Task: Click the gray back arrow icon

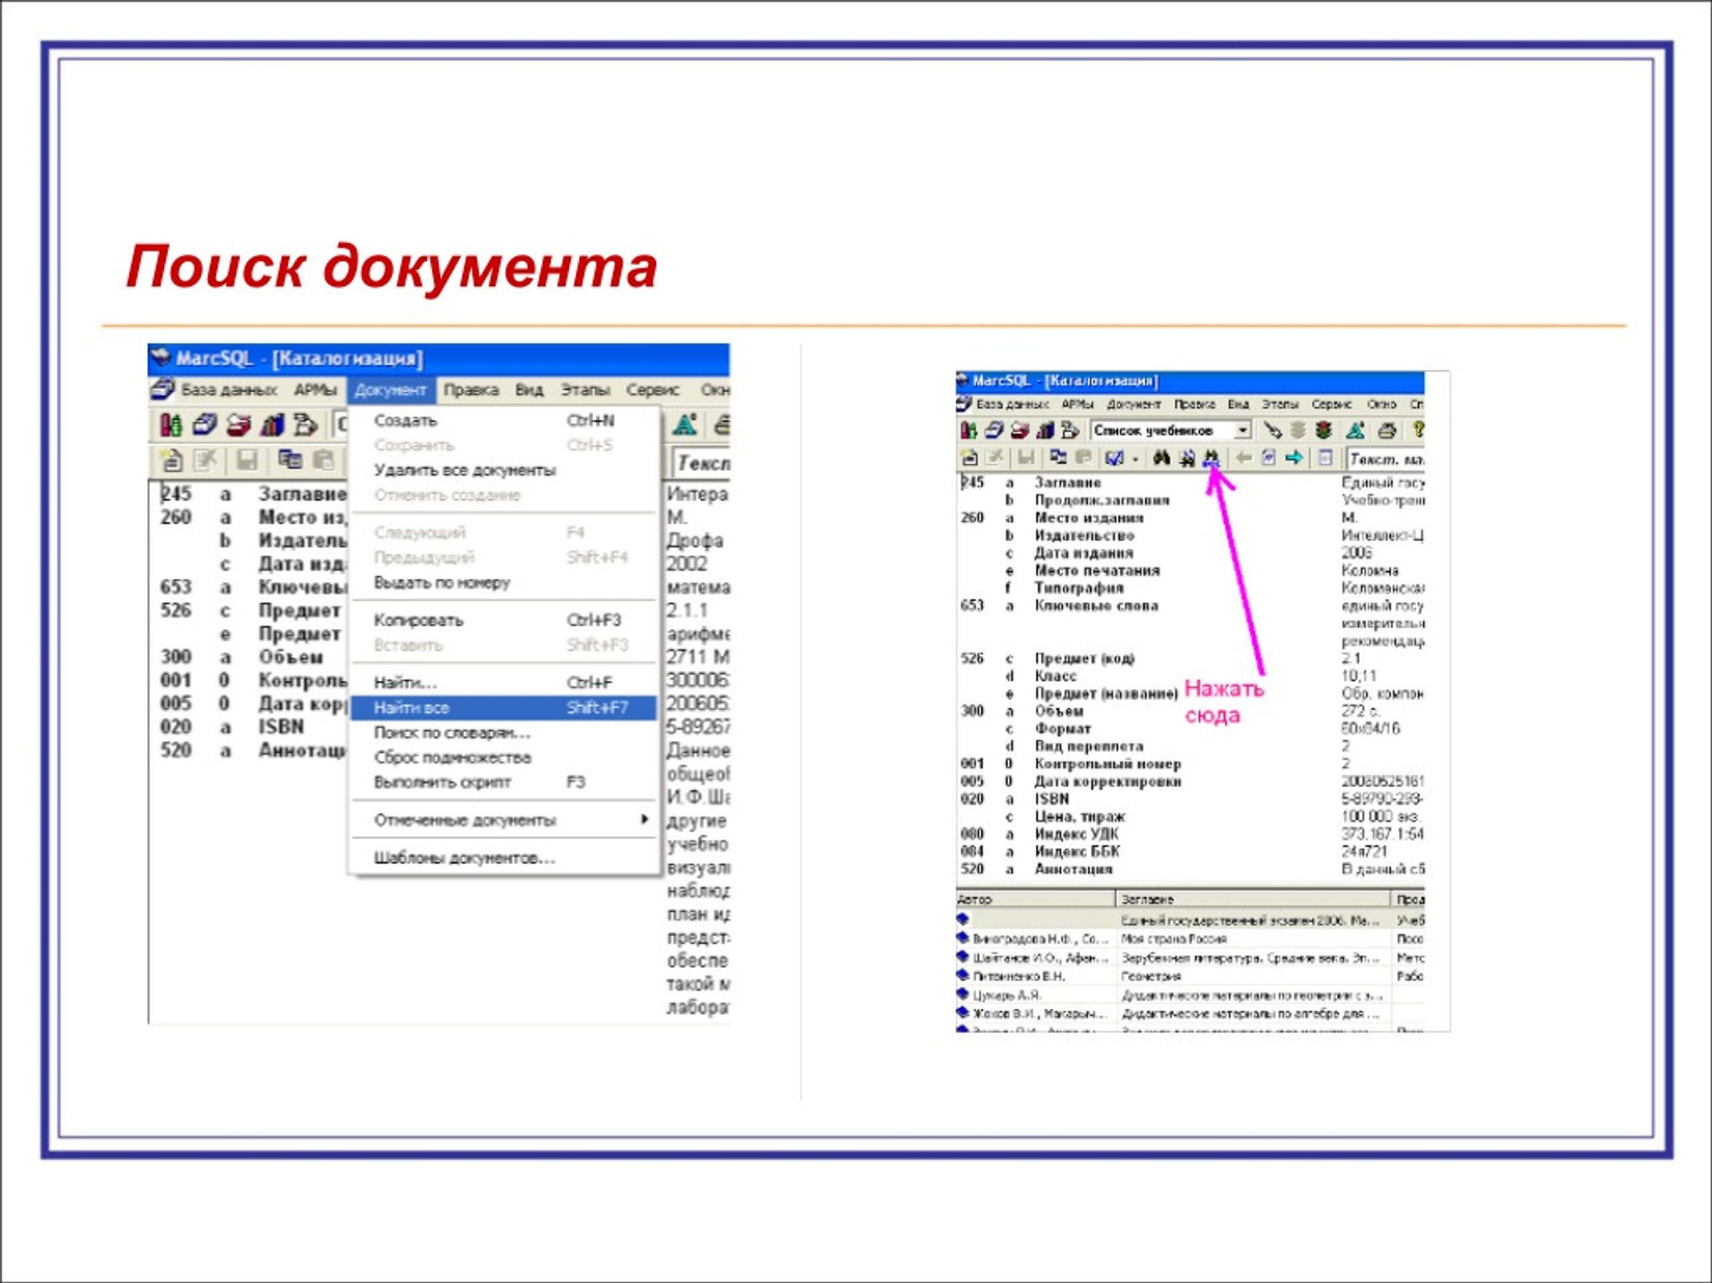Action: [x=1244, y=457]
